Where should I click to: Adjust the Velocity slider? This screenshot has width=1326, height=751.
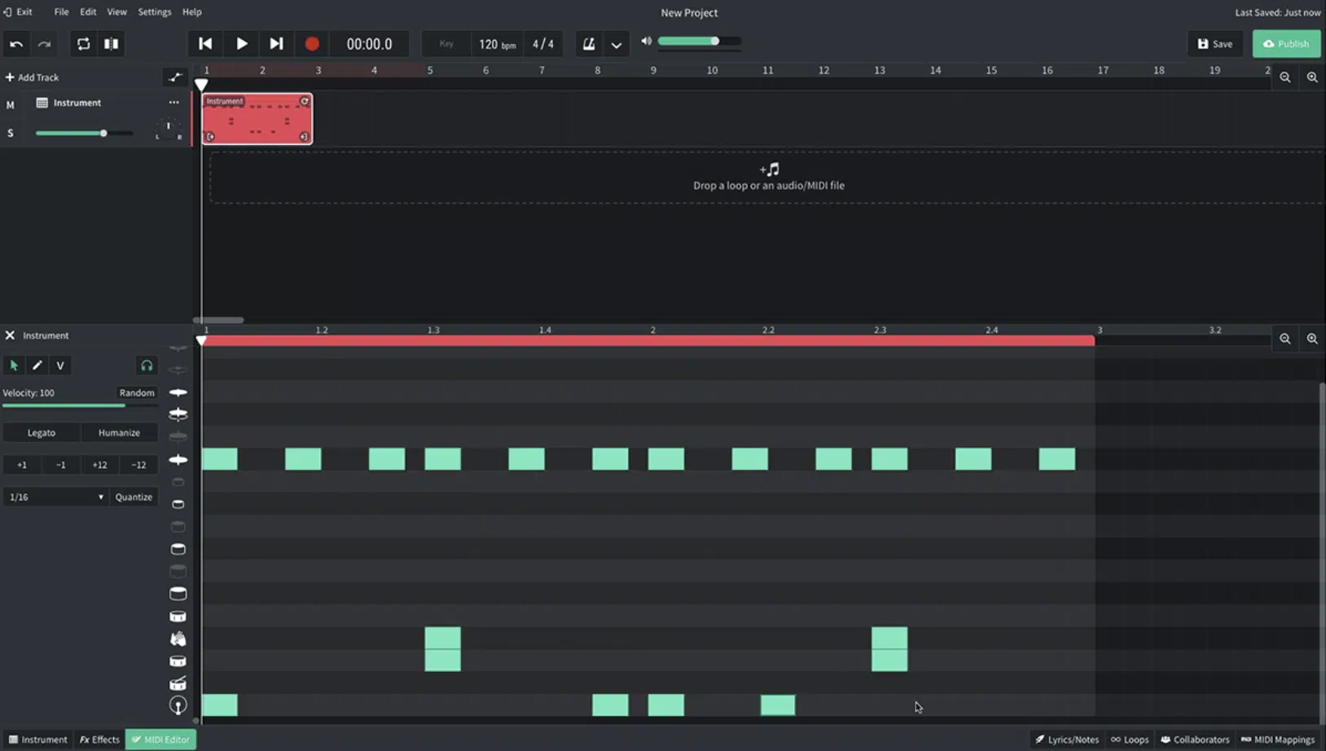[79, 405]
